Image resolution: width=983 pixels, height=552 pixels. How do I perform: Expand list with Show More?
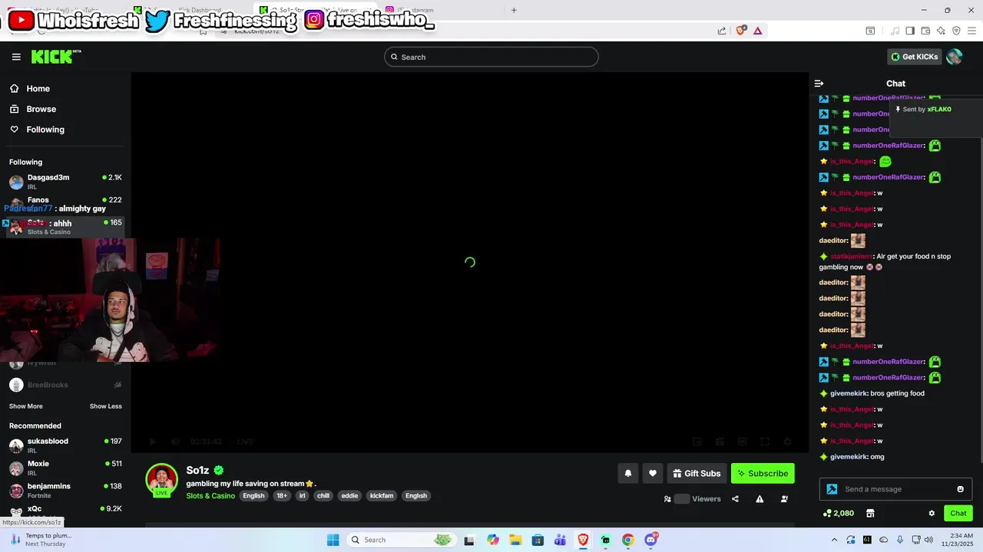[26, 406]
